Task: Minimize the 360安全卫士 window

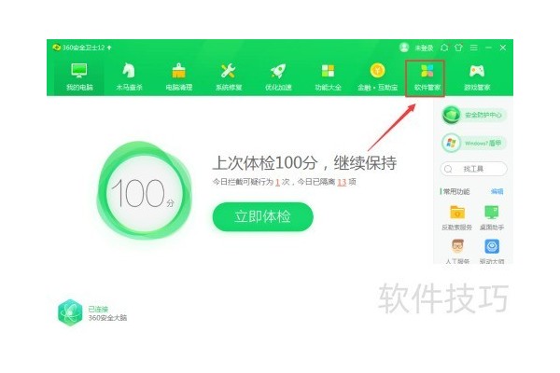Action: (488, 48)
